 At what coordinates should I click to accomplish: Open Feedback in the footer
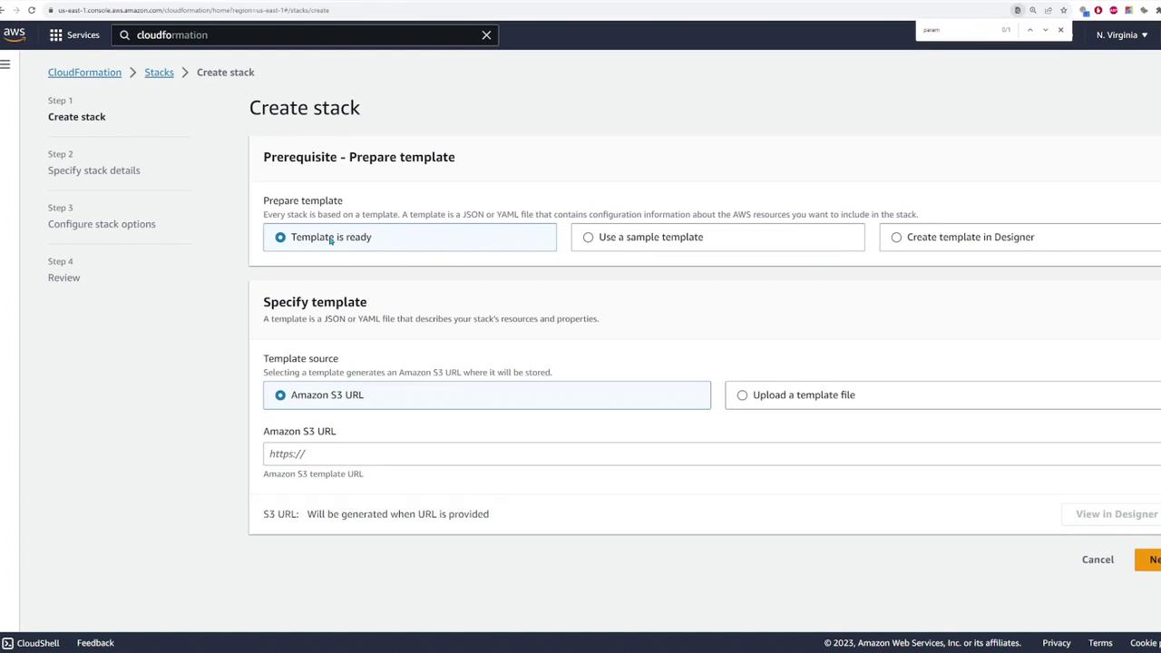pos(95,643)
